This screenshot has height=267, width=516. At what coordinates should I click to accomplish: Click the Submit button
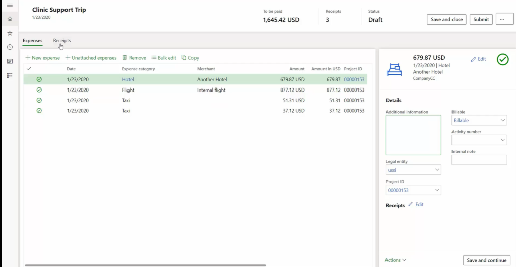click(481, 20)
